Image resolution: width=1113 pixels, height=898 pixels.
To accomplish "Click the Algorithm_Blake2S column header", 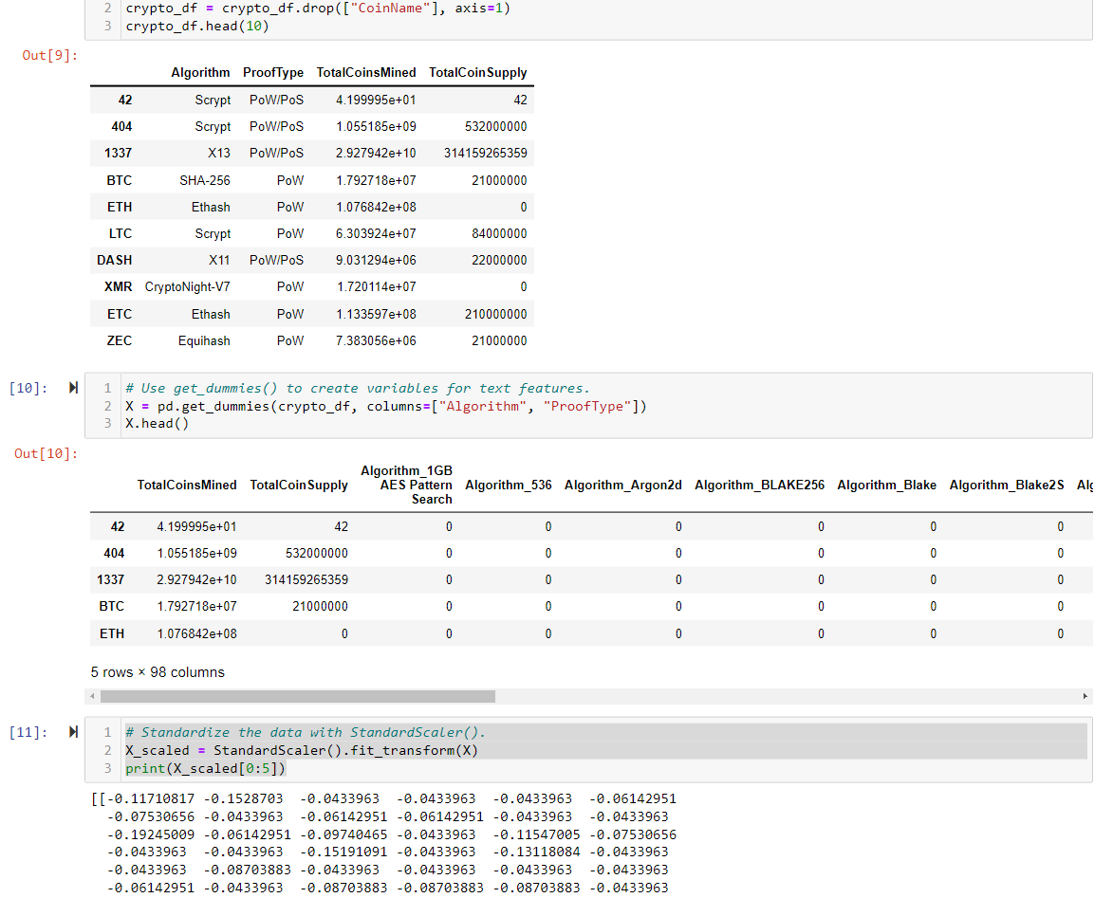I will [1007, 485].
